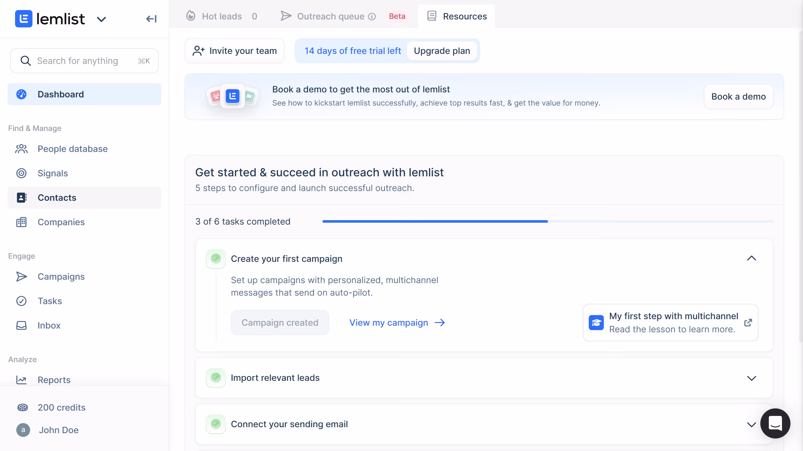
Task: Click the credits coin icon
Action: pyautogui.click(x=23, y=407)
